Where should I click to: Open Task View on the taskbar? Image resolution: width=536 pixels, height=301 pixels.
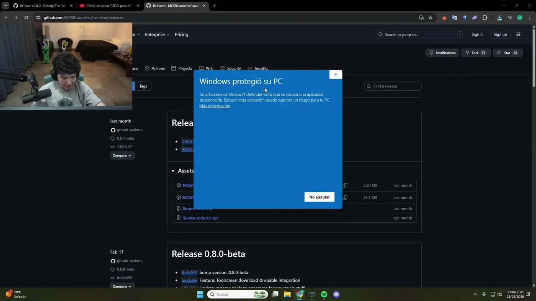[x=275, y=294]
